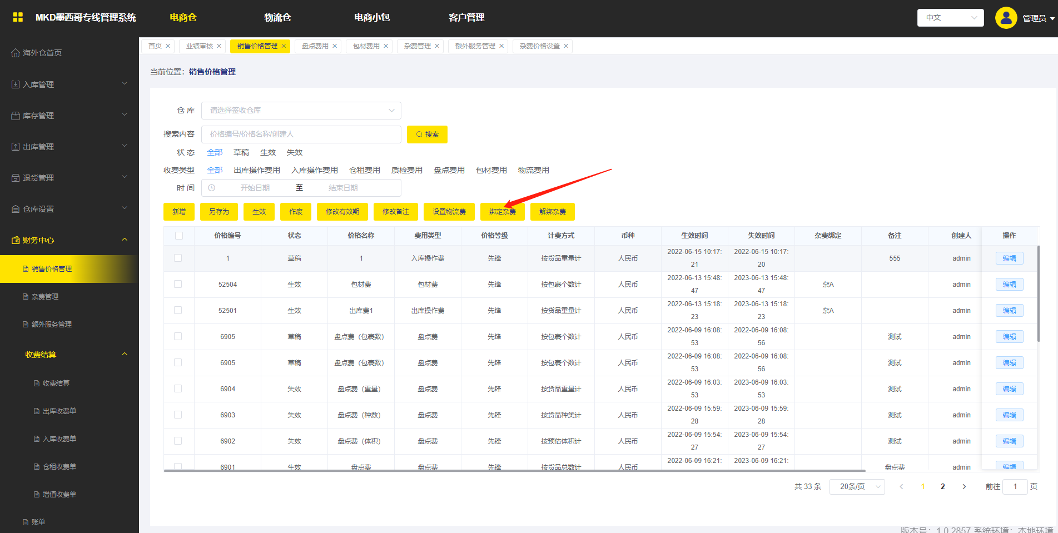The image size is (1058, 533).
Task: Open 杂费管理 in the sidebar
Action: coord(45,297)
